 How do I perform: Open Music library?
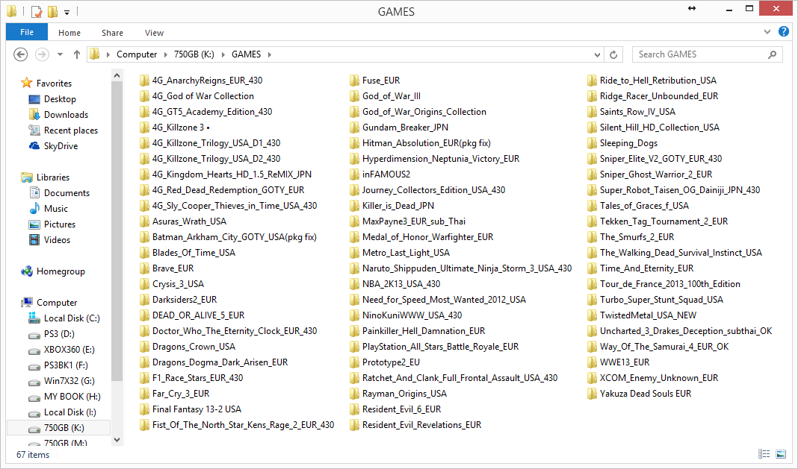(55, 209)
